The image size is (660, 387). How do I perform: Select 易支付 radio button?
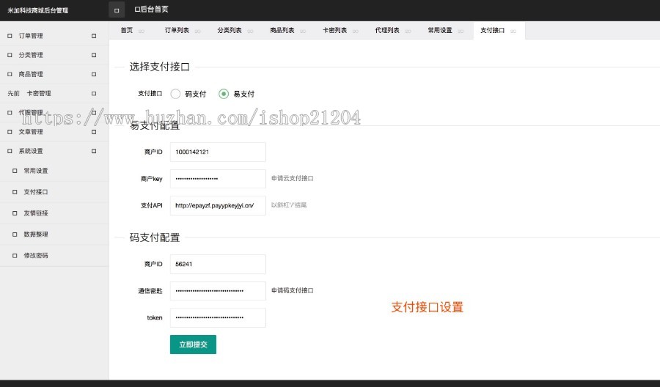pyautogui.click(x=224, y=94)
